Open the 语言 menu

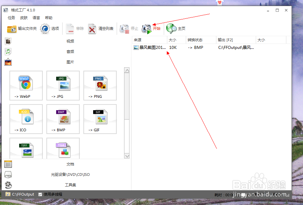pos(36,18)
